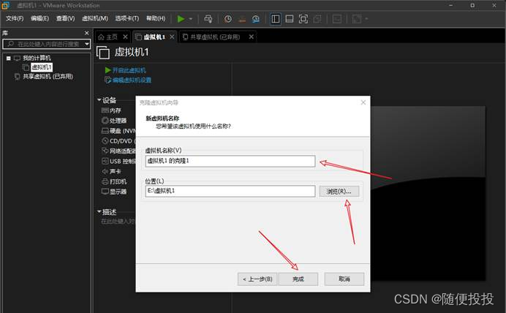Collapse the 描述 section

click(x=99, y=211)
